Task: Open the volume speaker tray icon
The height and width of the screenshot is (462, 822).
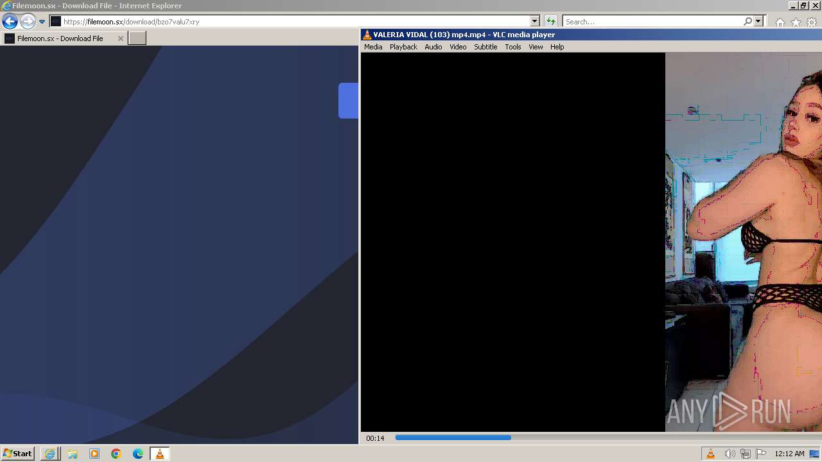Action: [x=730, y=454]
